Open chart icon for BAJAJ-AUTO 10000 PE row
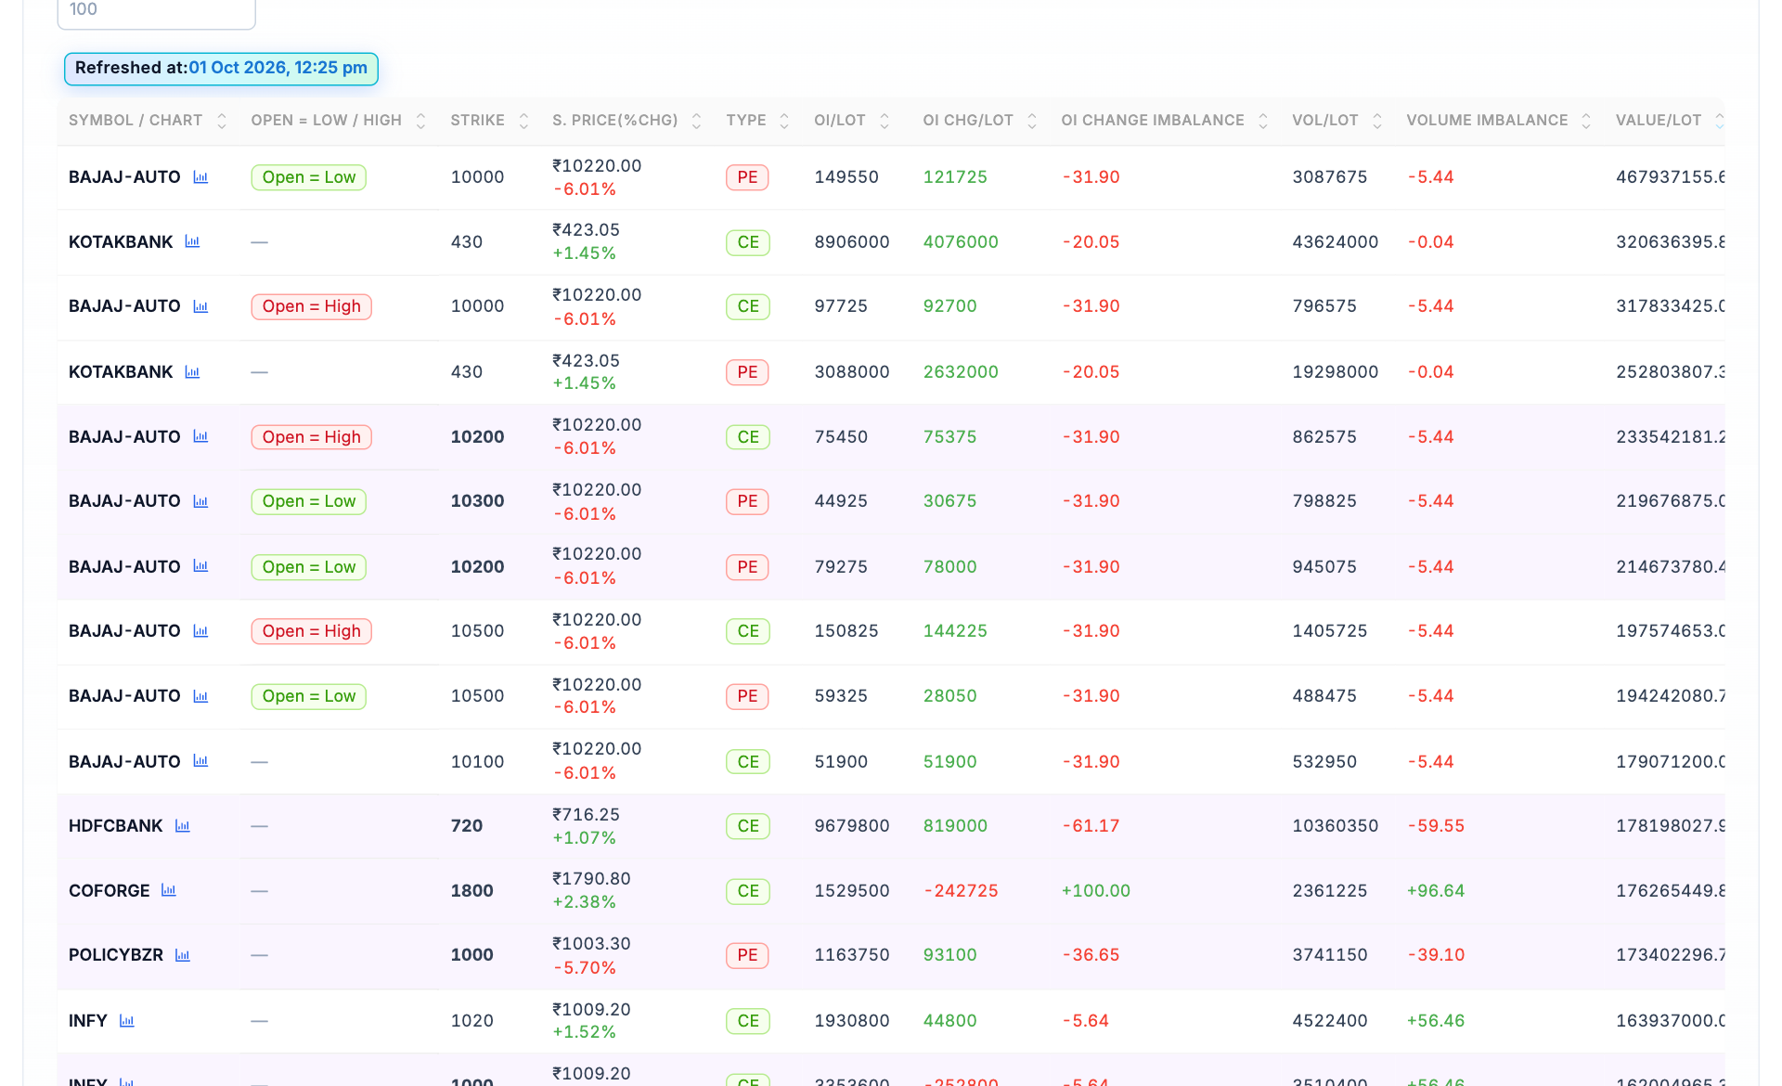Image resolution: width=1782 pixels, height=1086 pixels. click(x=200, y=177)
